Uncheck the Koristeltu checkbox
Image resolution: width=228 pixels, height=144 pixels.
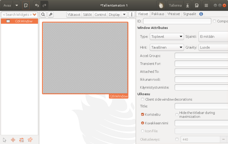(142, 115)
